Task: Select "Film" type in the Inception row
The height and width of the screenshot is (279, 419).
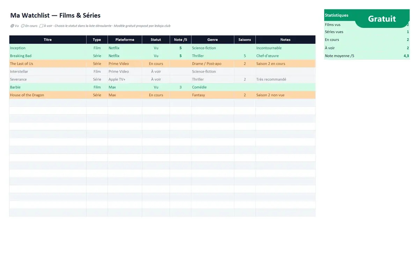Action: coord(97,48)
